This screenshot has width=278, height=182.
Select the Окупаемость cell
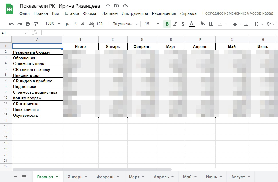click(38, 115)
